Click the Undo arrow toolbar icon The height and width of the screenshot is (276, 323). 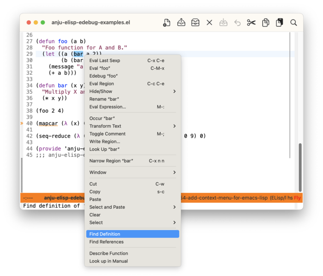(237, 23)
